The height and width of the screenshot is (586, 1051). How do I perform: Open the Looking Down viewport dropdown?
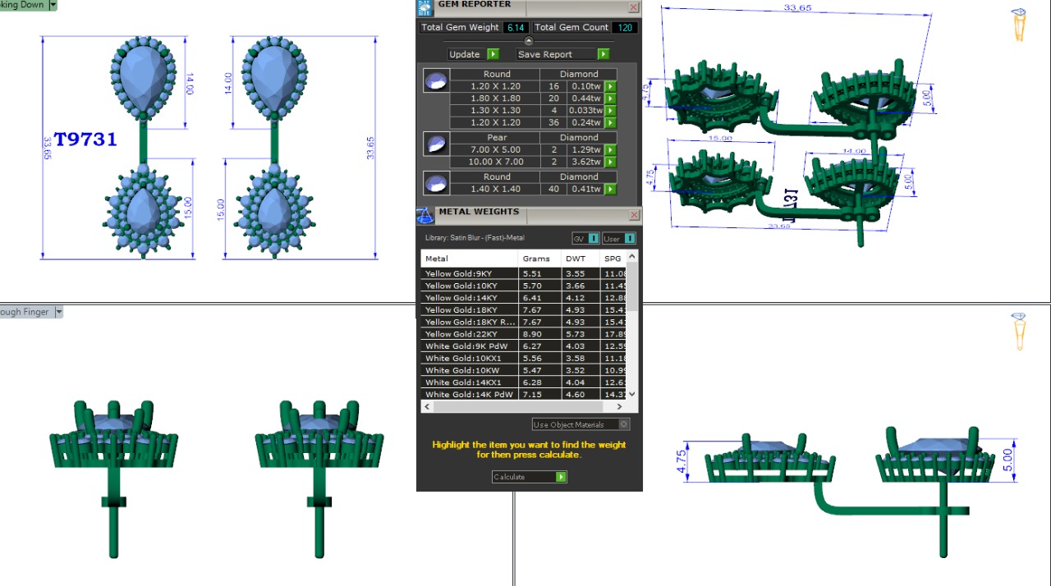53,5
